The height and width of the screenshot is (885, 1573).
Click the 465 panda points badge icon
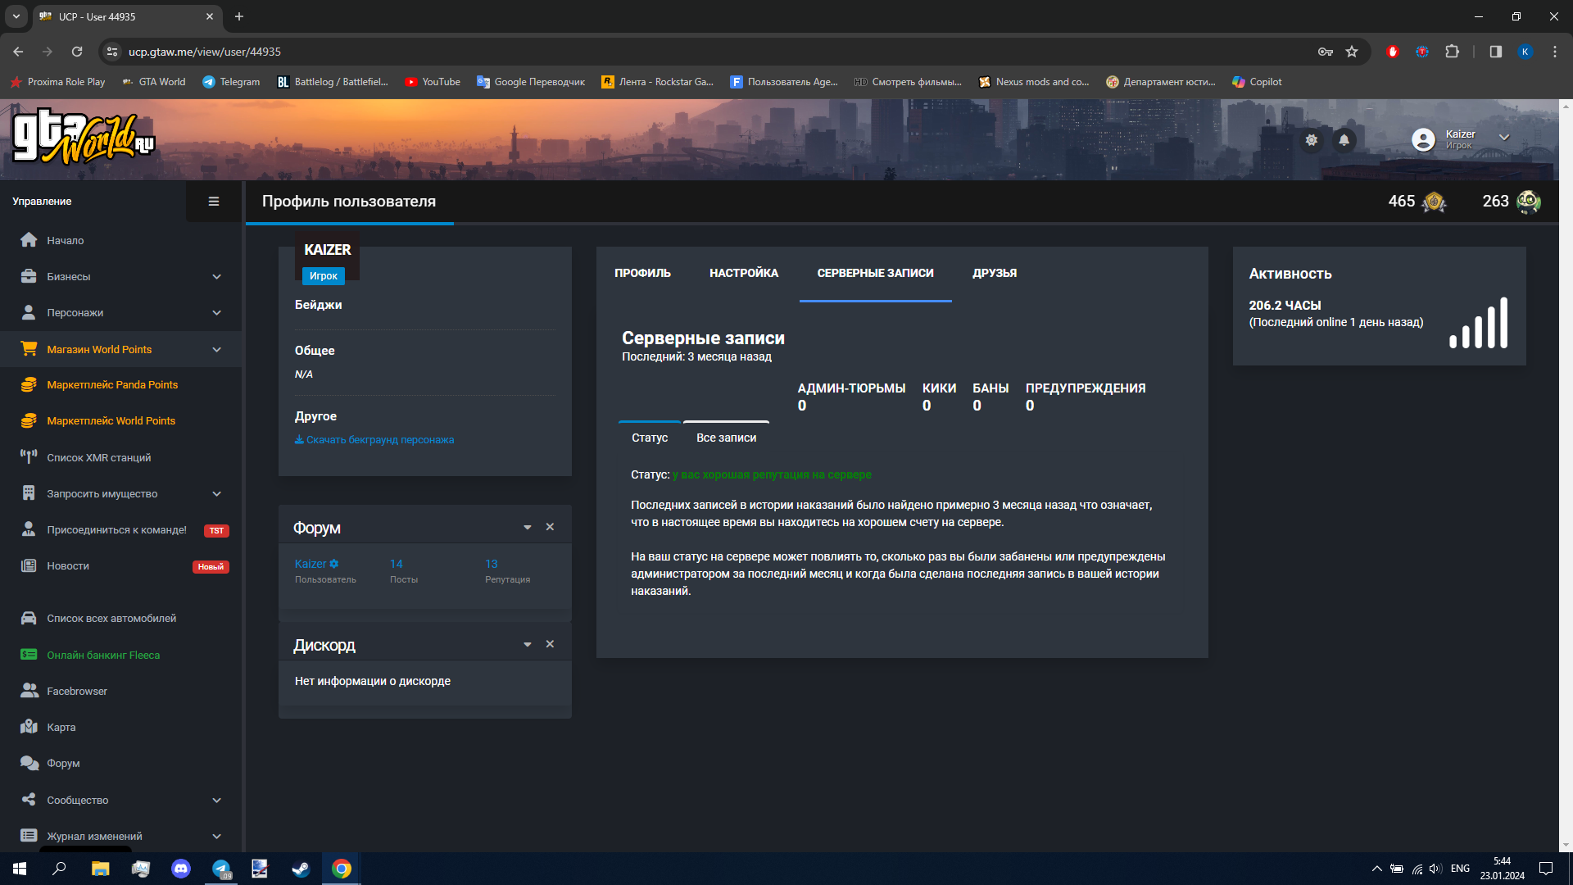[x=1434, y=202]
